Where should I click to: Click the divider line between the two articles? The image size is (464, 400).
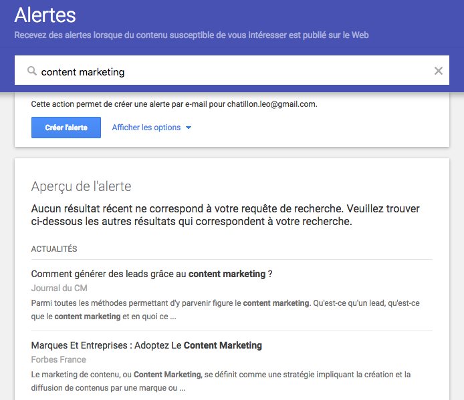point(231,331)
